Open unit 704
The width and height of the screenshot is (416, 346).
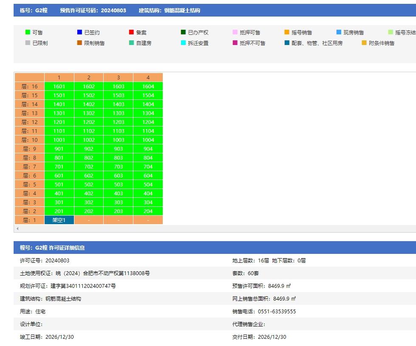coord(148,166)
